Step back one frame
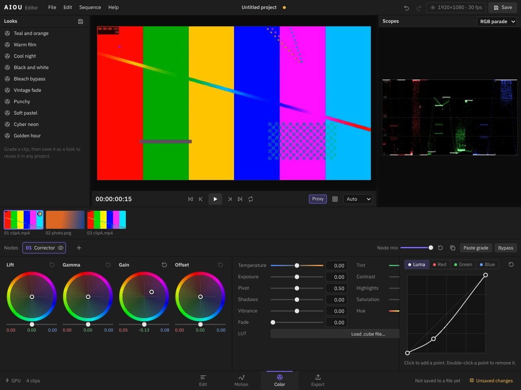Image resolution: width=521 pixels, height=390 pixels. pyautogui.click(x=201, y=199)
